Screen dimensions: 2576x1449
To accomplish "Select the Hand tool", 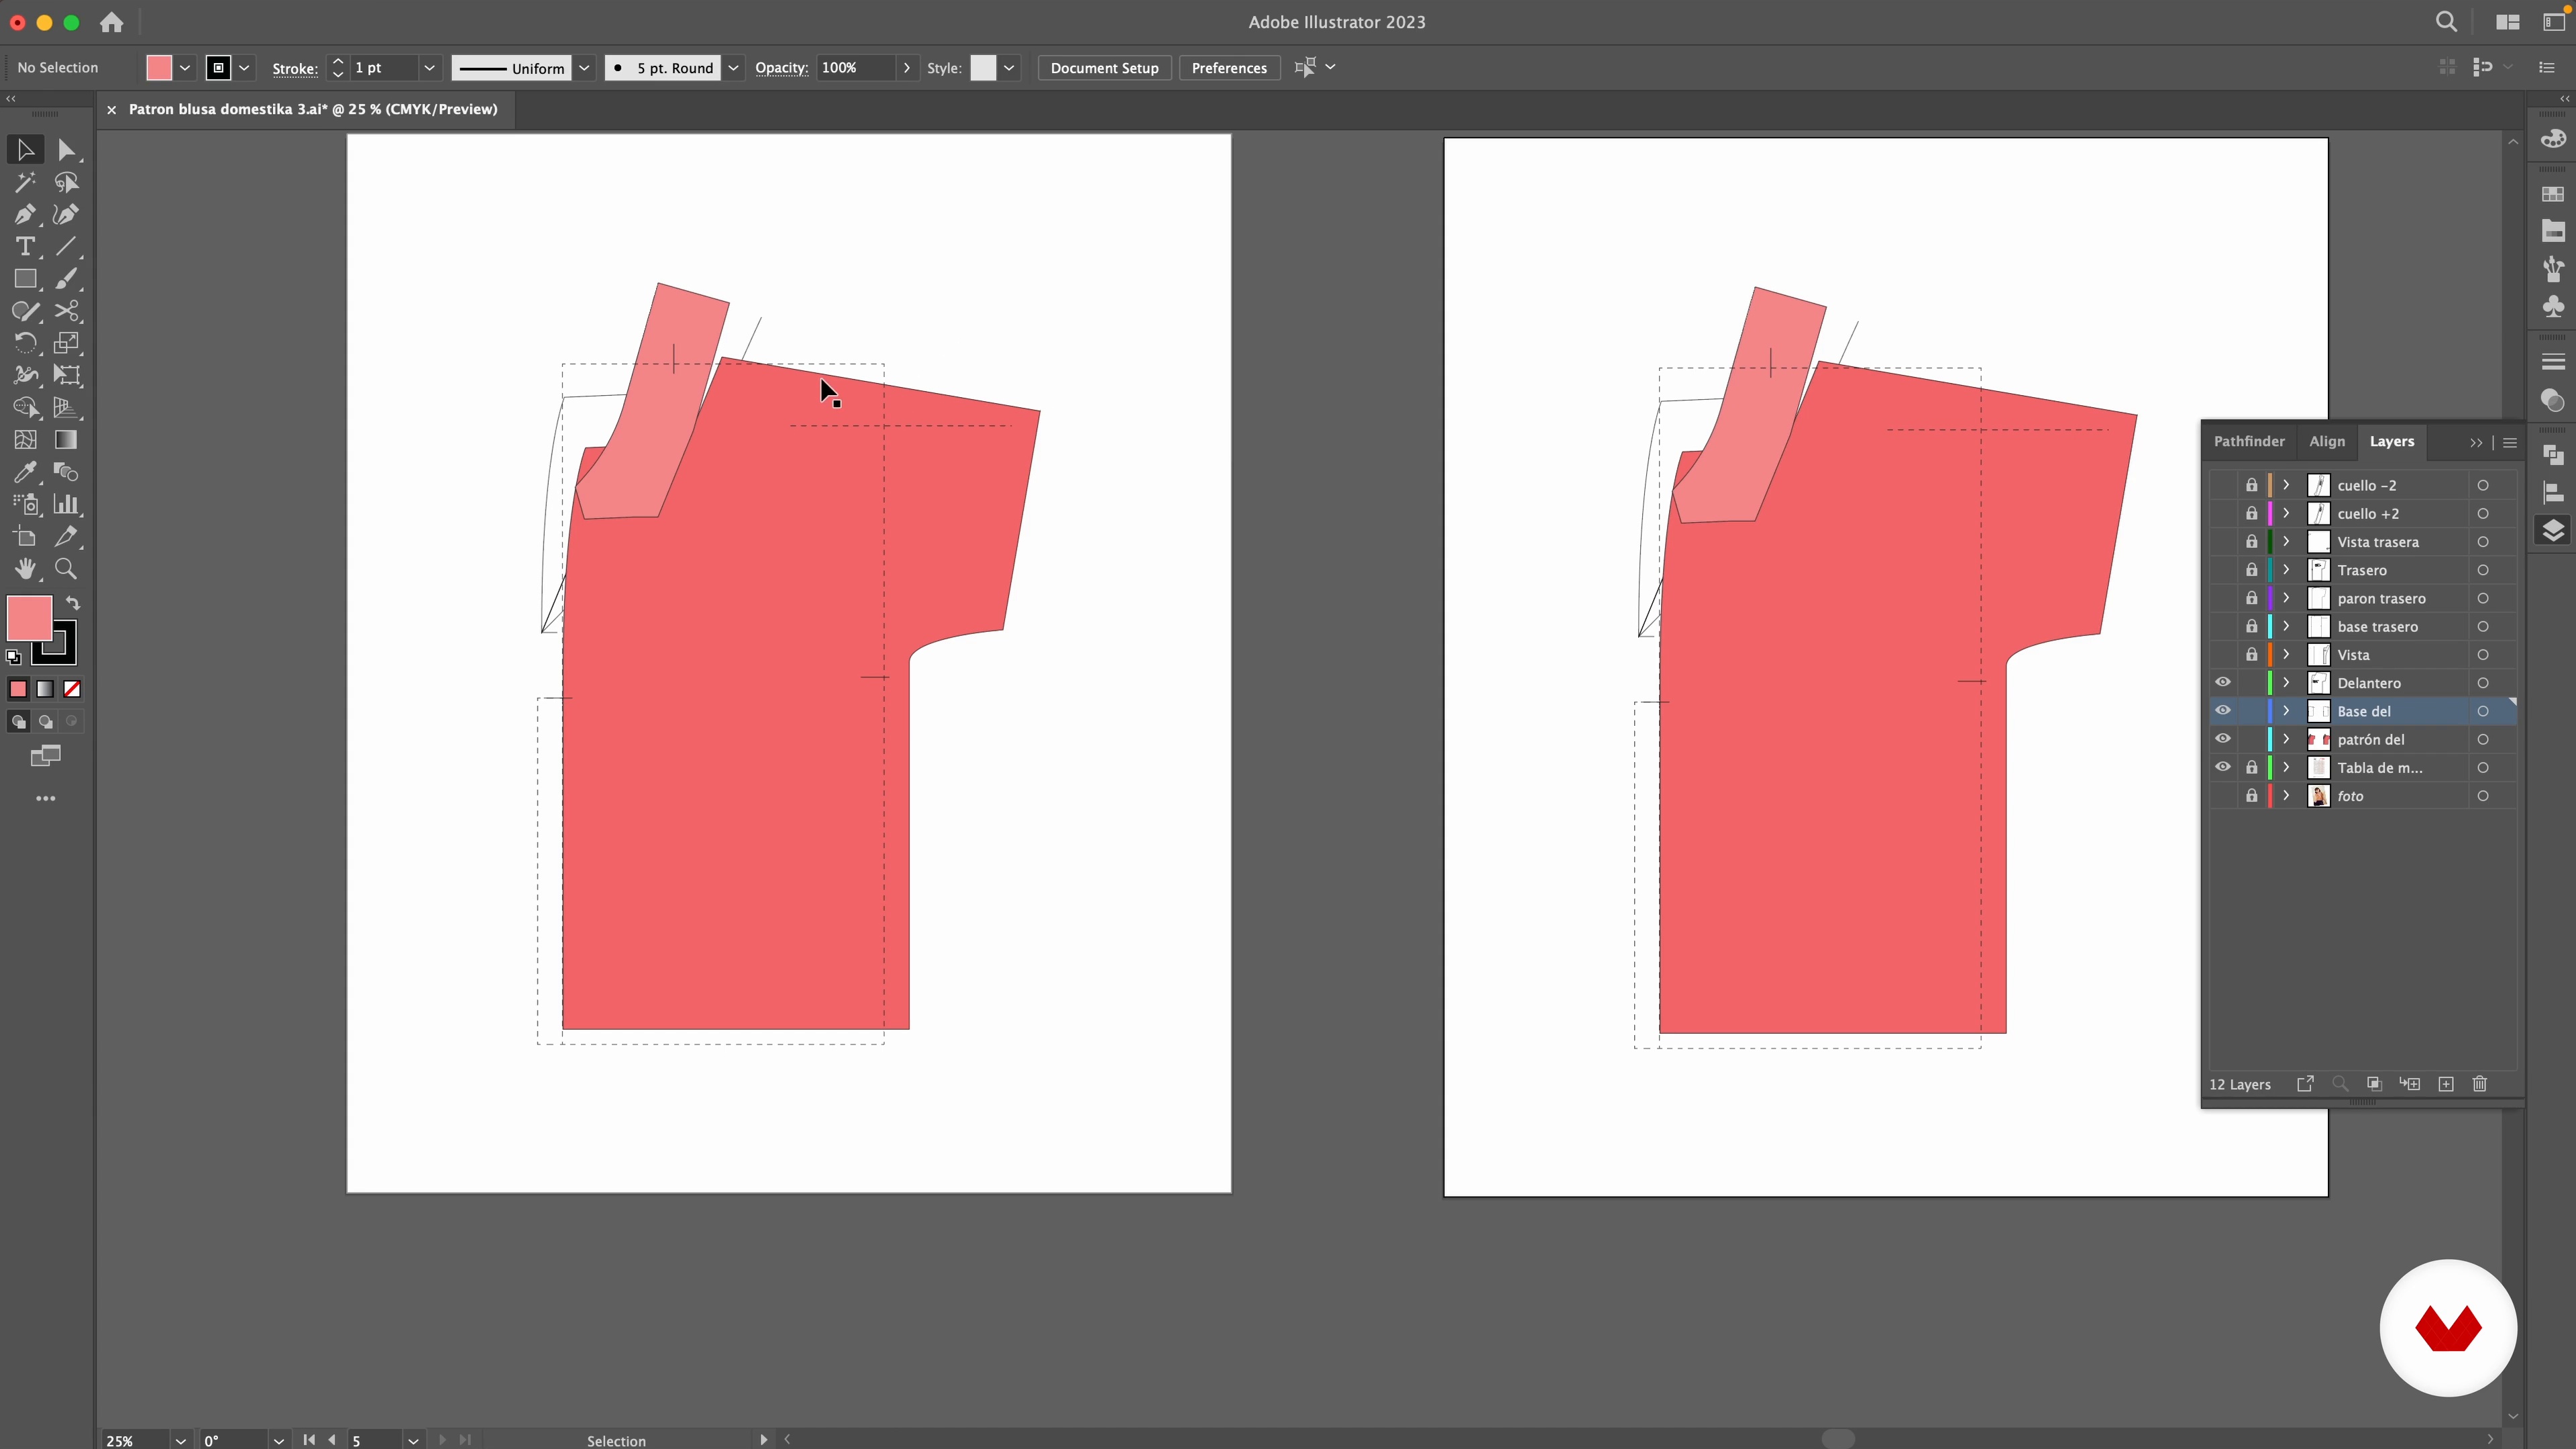I will click(x=25, y=569).
